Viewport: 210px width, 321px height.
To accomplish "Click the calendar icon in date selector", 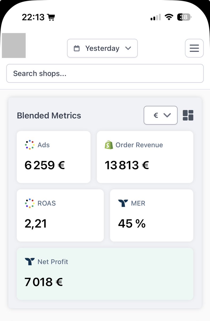I will (77, 48).
